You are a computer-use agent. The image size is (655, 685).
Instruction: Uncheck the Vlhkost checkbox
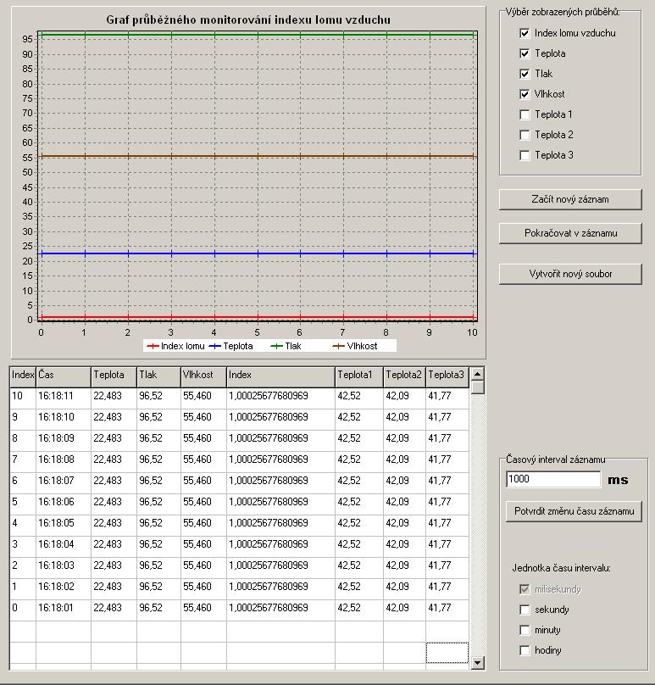[525, 94]
